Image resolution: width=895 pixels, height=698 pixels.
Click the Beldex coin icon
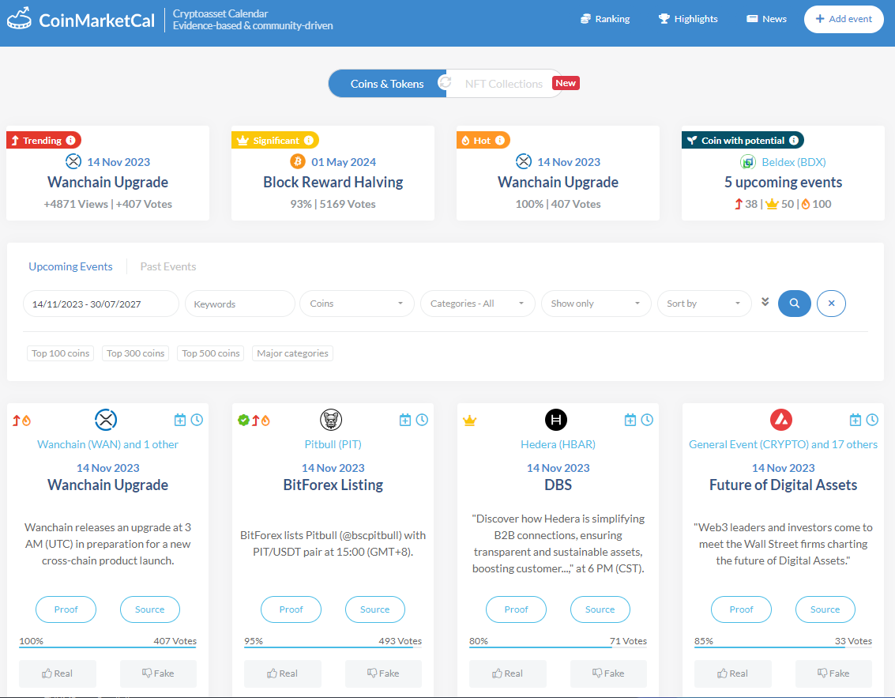[x=748, y=162]
